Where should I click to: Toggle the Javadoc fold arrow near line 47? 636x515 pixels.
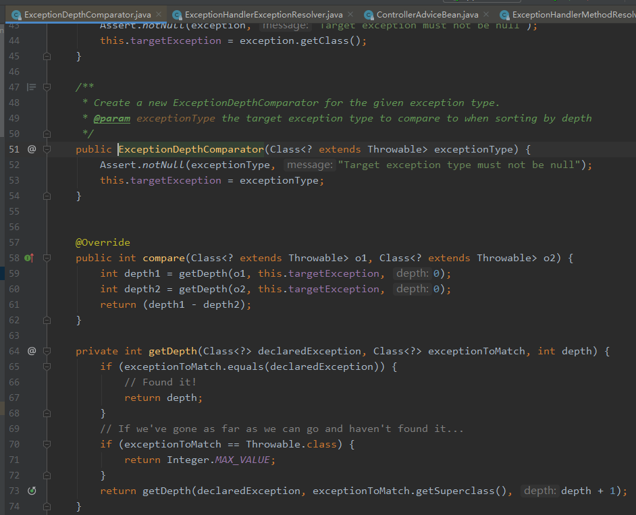46,86
